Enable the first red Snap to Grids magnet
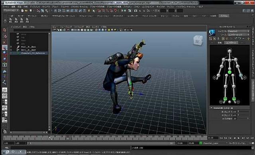The width and height of the screenshot is (255, 155). point(99,11)
